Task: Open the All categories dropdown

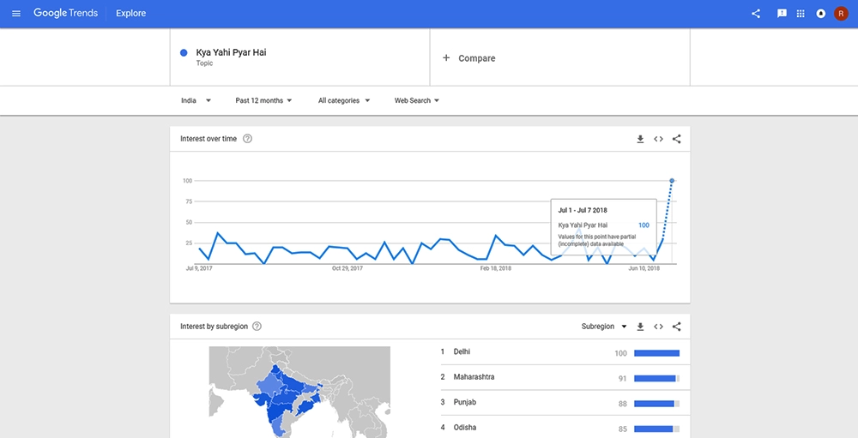Action: tap(344, 100)
